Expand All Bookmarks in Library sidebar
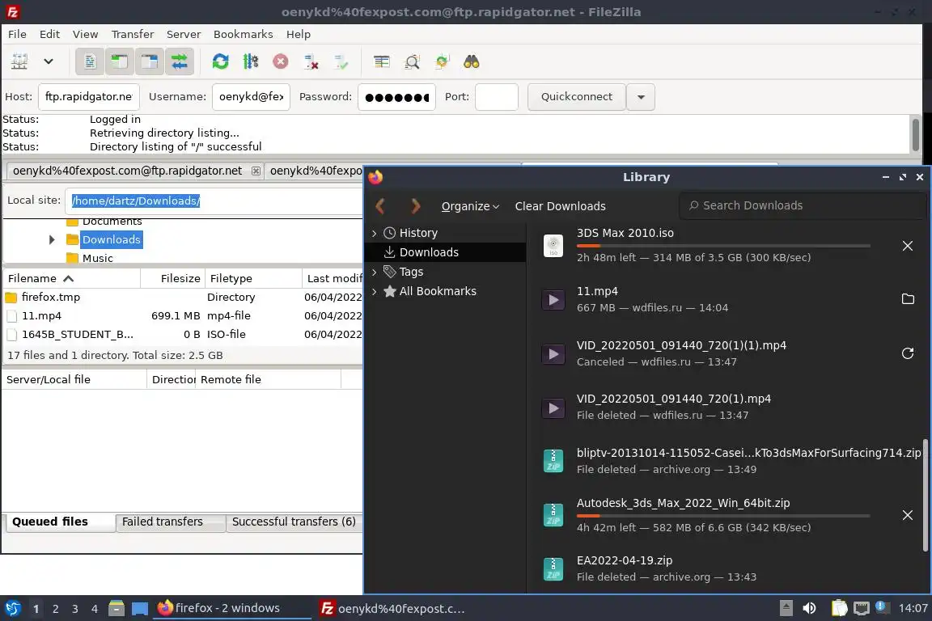This screenshot has height=621, width=932. pos(374,291)
